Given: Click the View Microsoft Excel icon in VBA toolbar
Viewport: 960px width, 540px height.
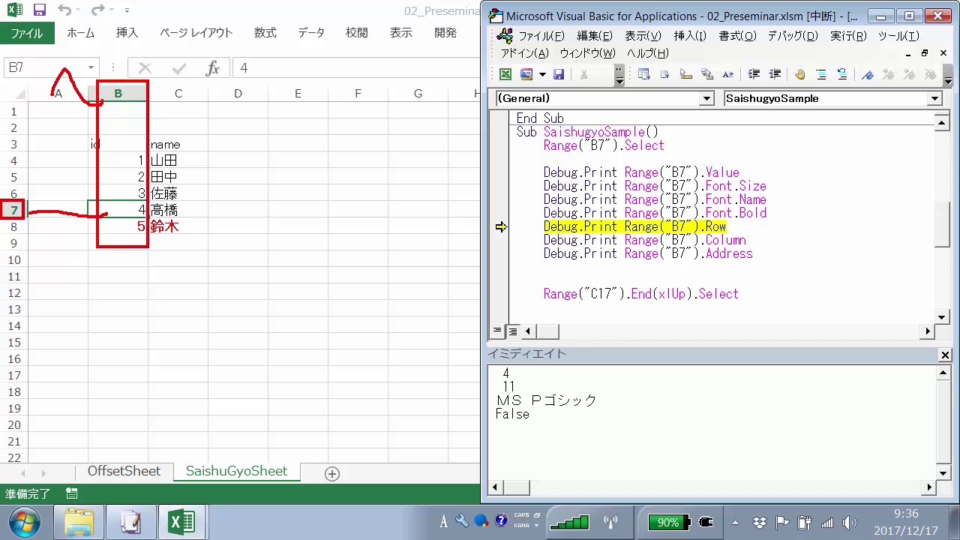Looking at the screenshot, I should (505, 74).
